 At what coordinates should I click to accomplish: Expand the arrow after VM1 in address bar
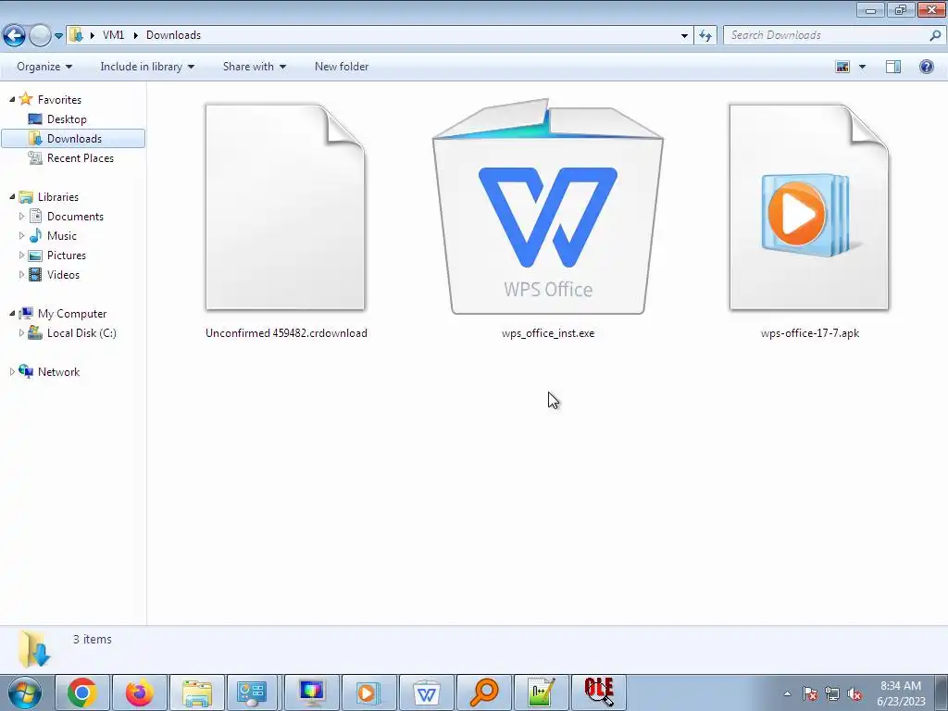pyautogui.click(x=135, y=35)
